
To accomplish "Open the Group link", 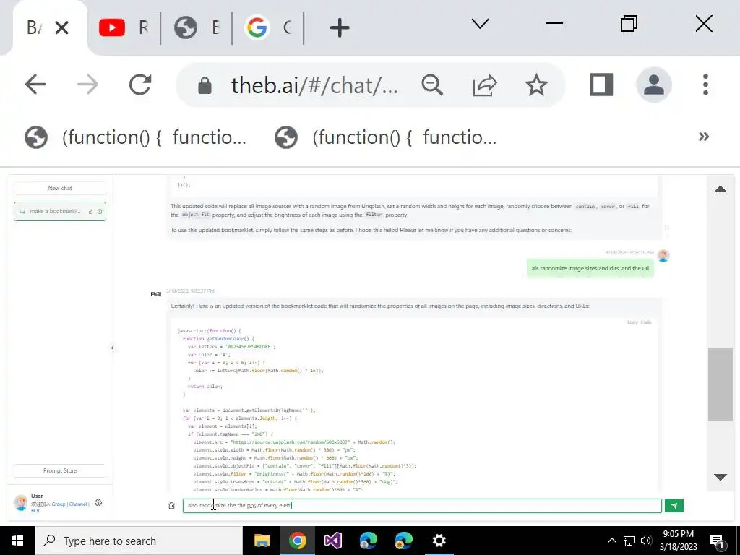I will 59,504.
